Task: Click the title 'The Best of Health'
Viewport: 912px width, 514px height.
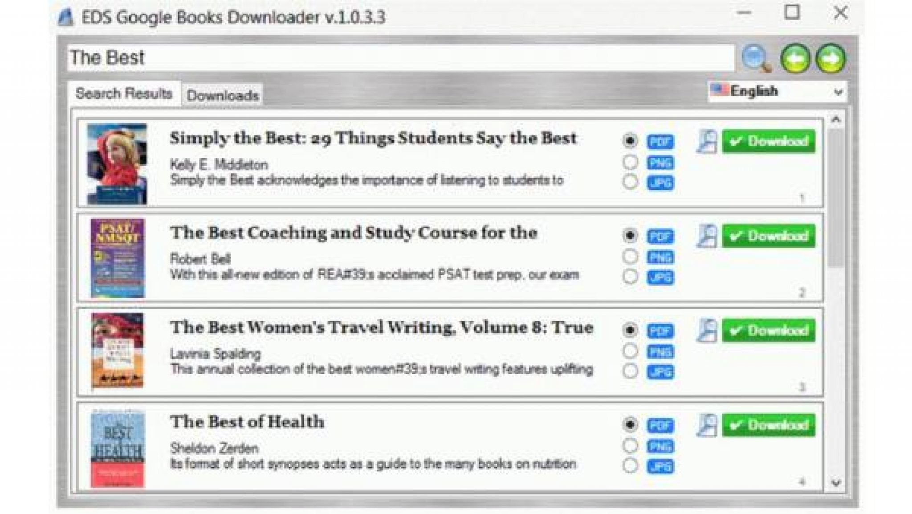Action: coord(247,422)
